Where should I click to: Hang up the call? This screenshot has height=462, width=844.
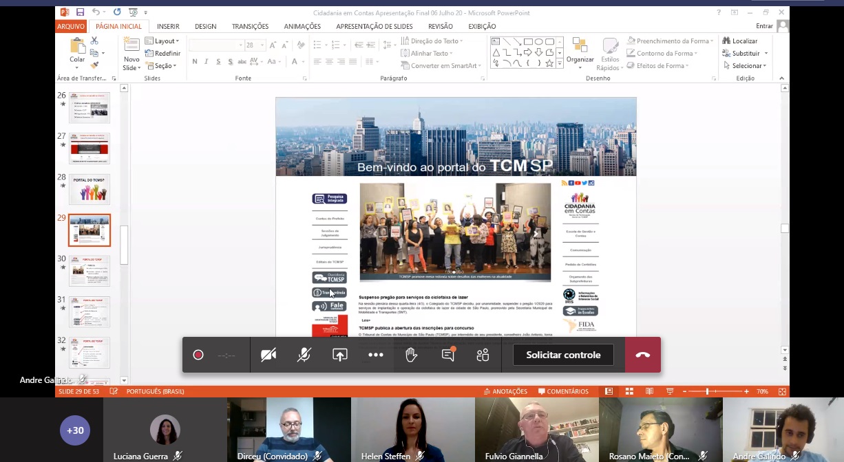(x=642, y=355)
